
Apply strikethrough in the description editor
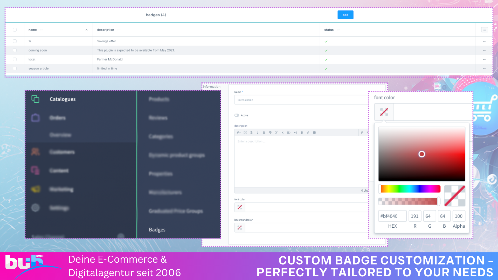tap(270, 132)
